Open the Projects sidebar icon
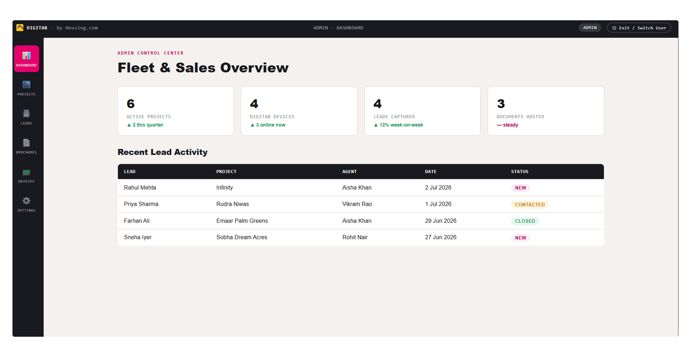This screenshot has height=357, width=691. coord(26,88)
